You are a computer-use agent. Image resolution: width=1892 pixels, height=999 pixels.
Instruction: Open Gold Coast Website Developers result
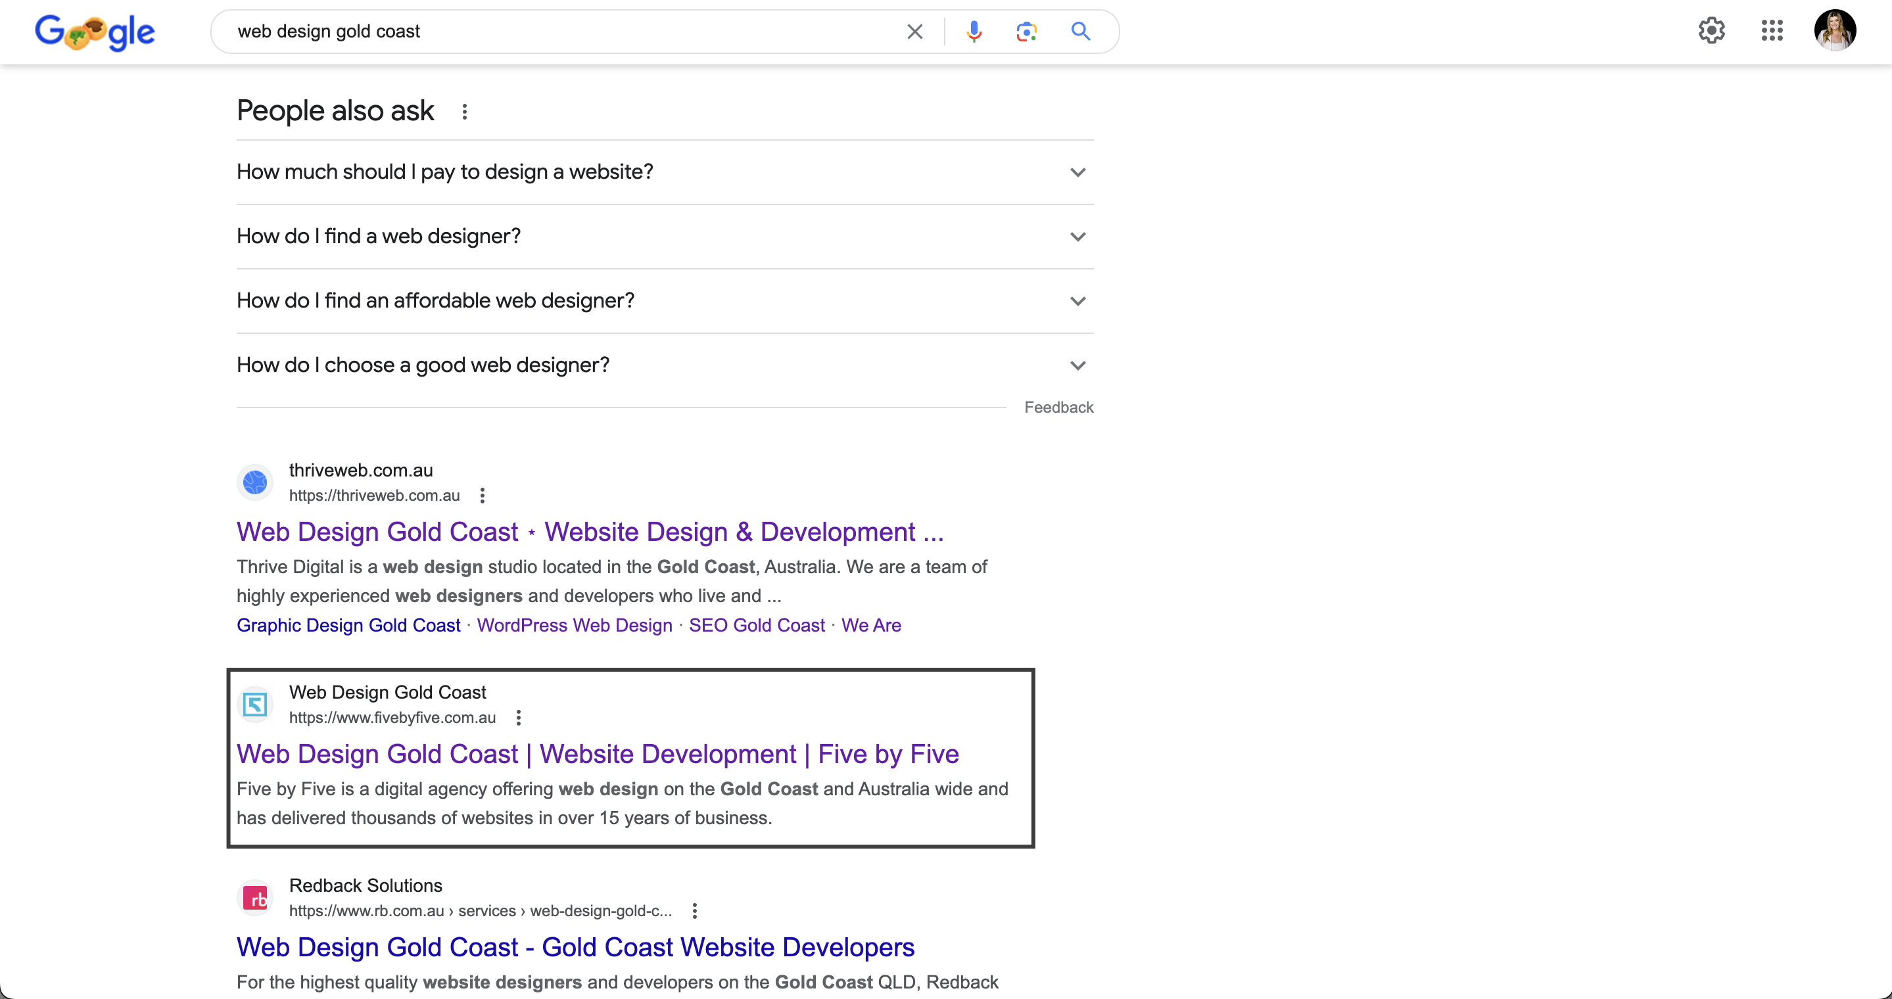click(x=575, y=948)
